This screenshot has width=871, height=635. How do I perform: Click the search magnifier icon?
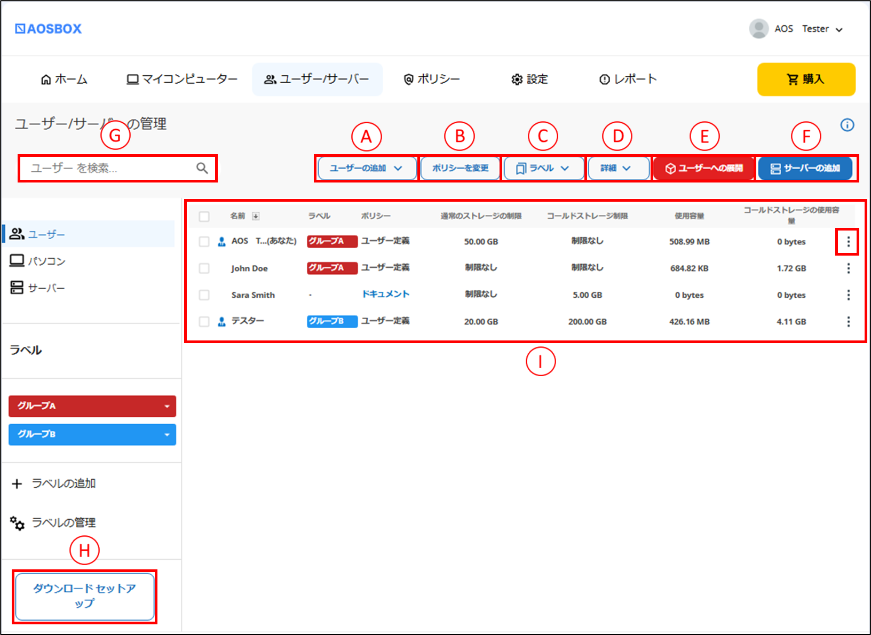(x=202, y=168)
